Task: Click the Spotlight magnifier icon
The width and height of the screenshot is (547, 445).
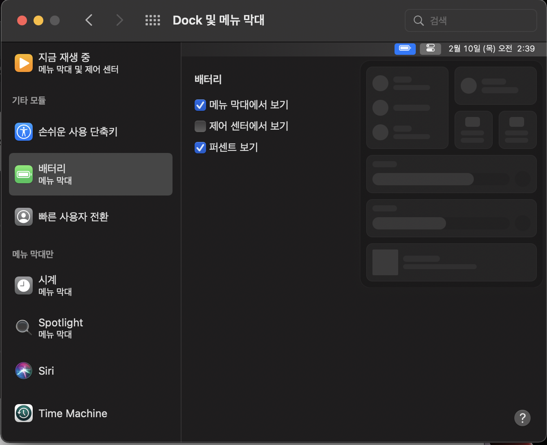Action: 24,328
